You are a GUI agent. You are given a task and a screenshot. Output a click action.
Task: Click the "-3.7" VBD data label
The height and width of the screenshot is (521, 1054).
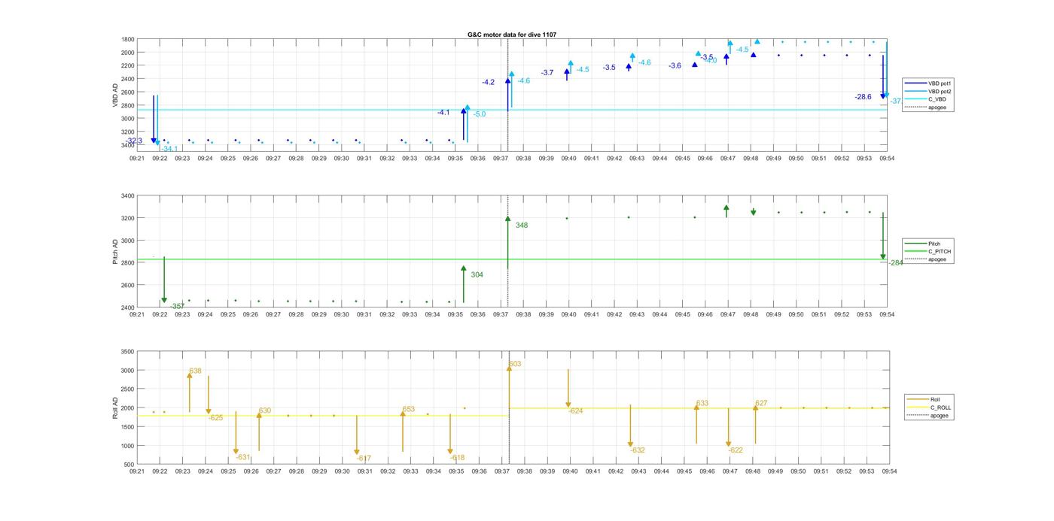click(x=547, y=73)
